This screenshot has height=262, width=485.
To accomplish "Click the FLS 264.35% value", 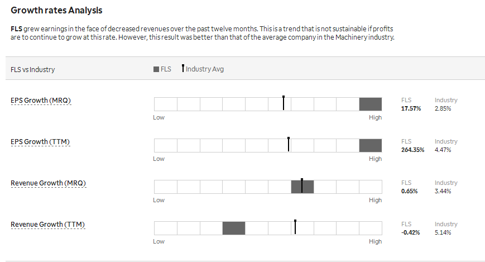I will (x=412, y=150).
